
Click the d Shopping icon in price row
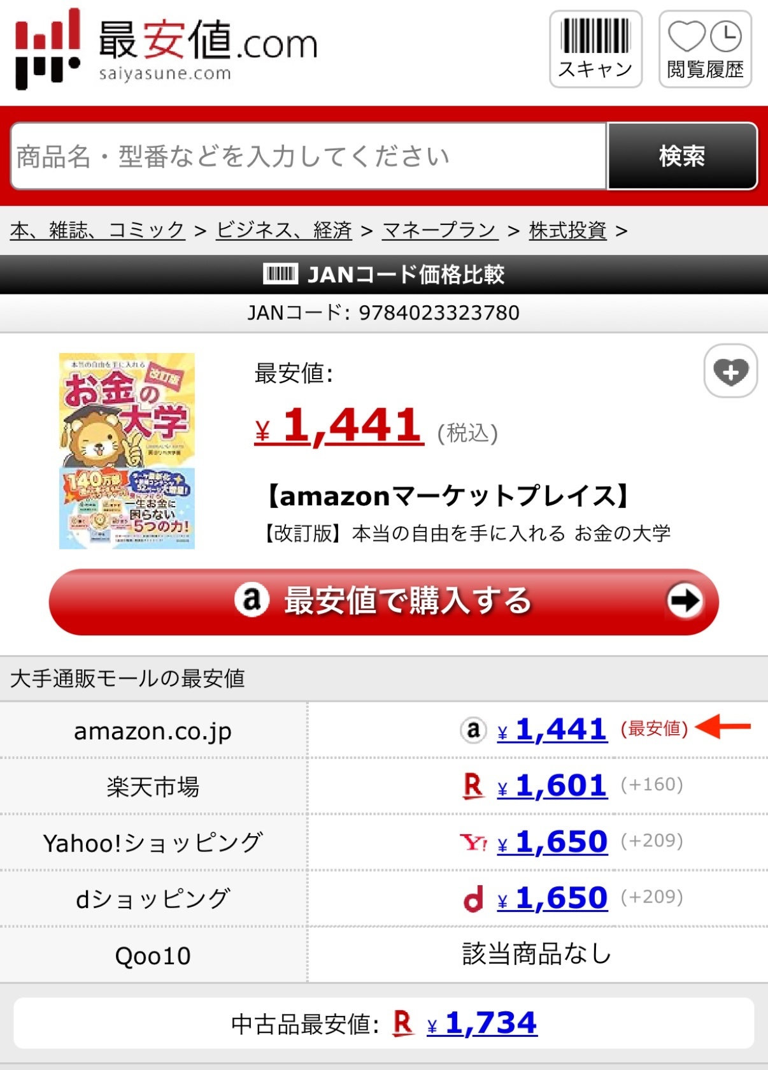(473, 899)
